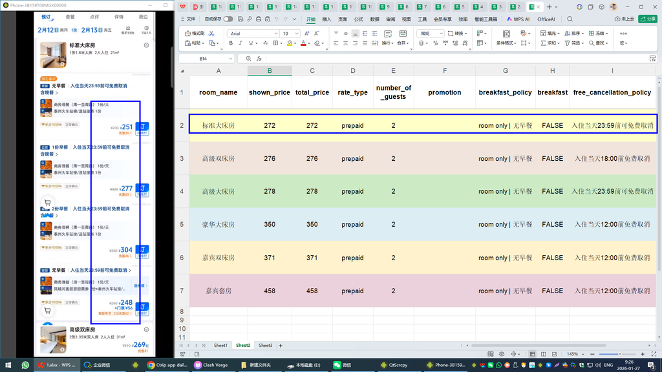The height and width of the screenshot is (372, 662).
Task: Click the Save icon in quick access bar
Action: pos(240,19)
